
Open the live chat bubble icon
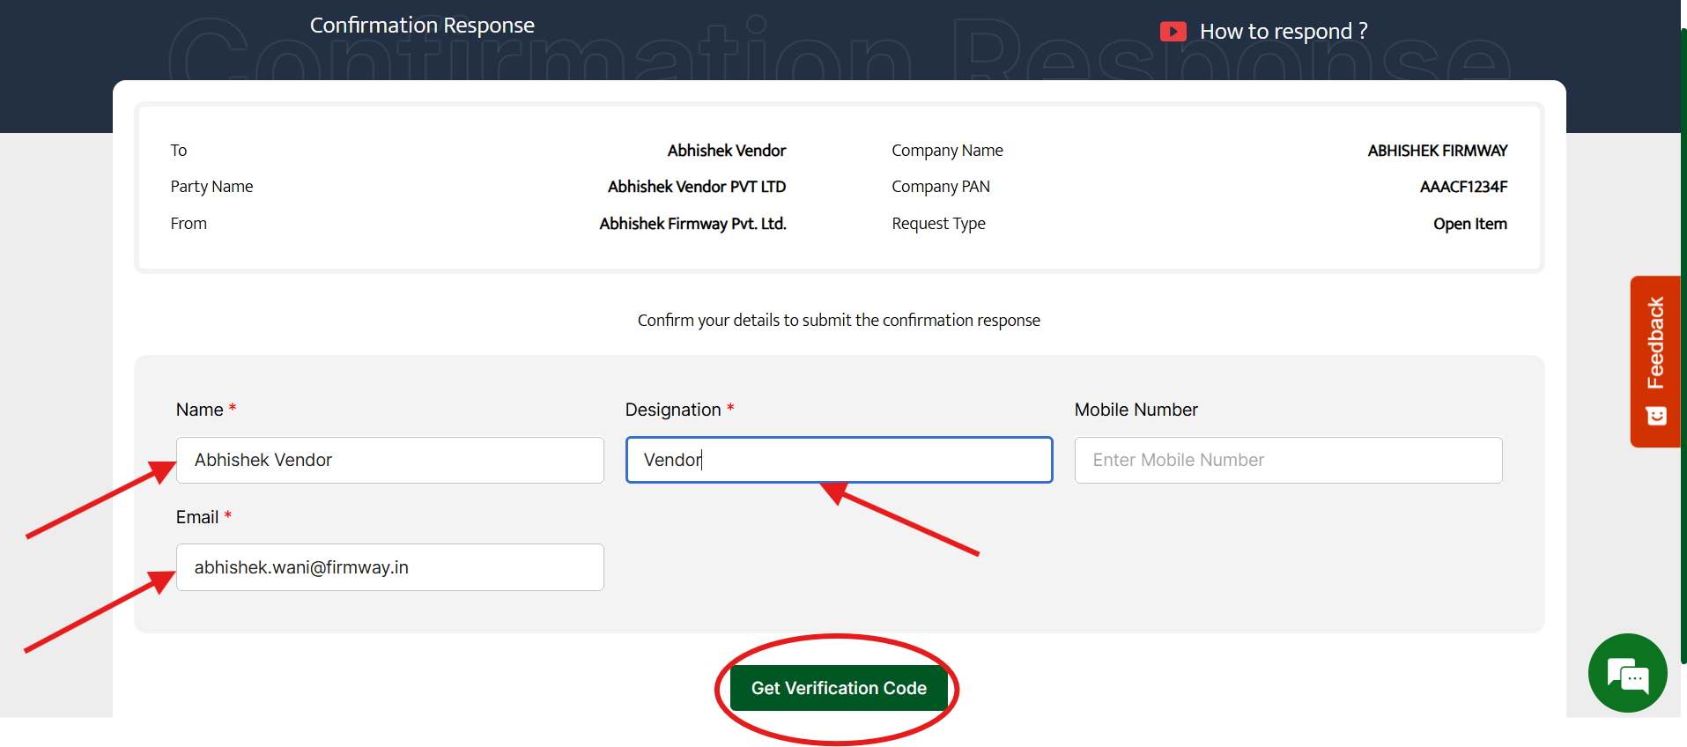pyautogui.click(x=1627, y=675)
